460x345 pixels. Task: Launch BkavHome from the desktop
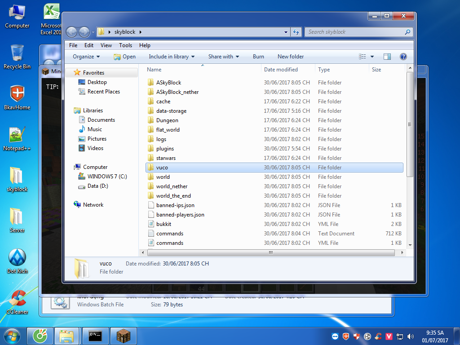tap(17, 98)
